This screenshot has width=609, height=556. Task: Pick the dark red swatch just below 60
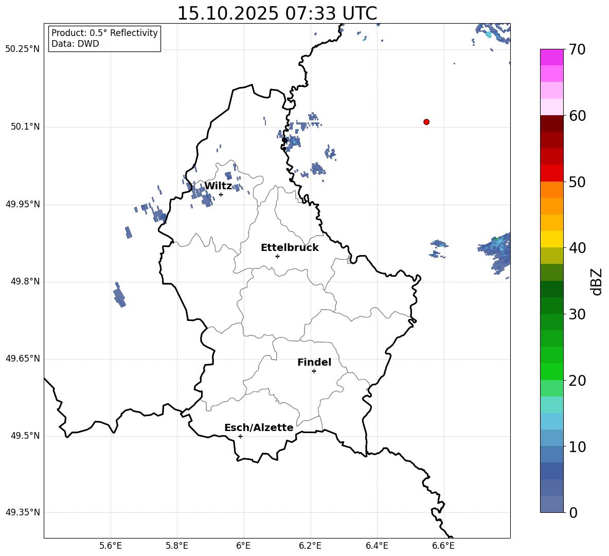[551, 123]
